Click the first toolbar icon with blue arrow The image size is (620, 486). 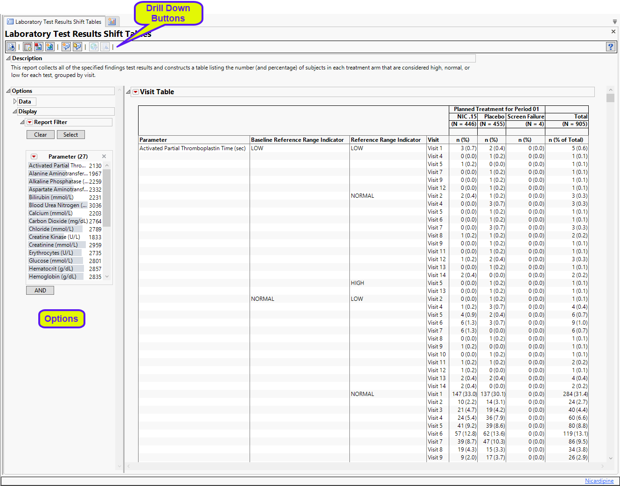tap(11, 47)
